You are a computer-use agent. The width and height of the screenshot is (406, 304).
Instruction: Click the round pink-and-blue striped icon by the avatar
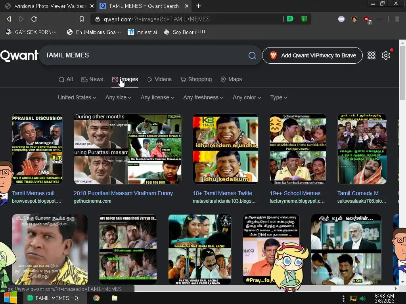click(341, 19)
